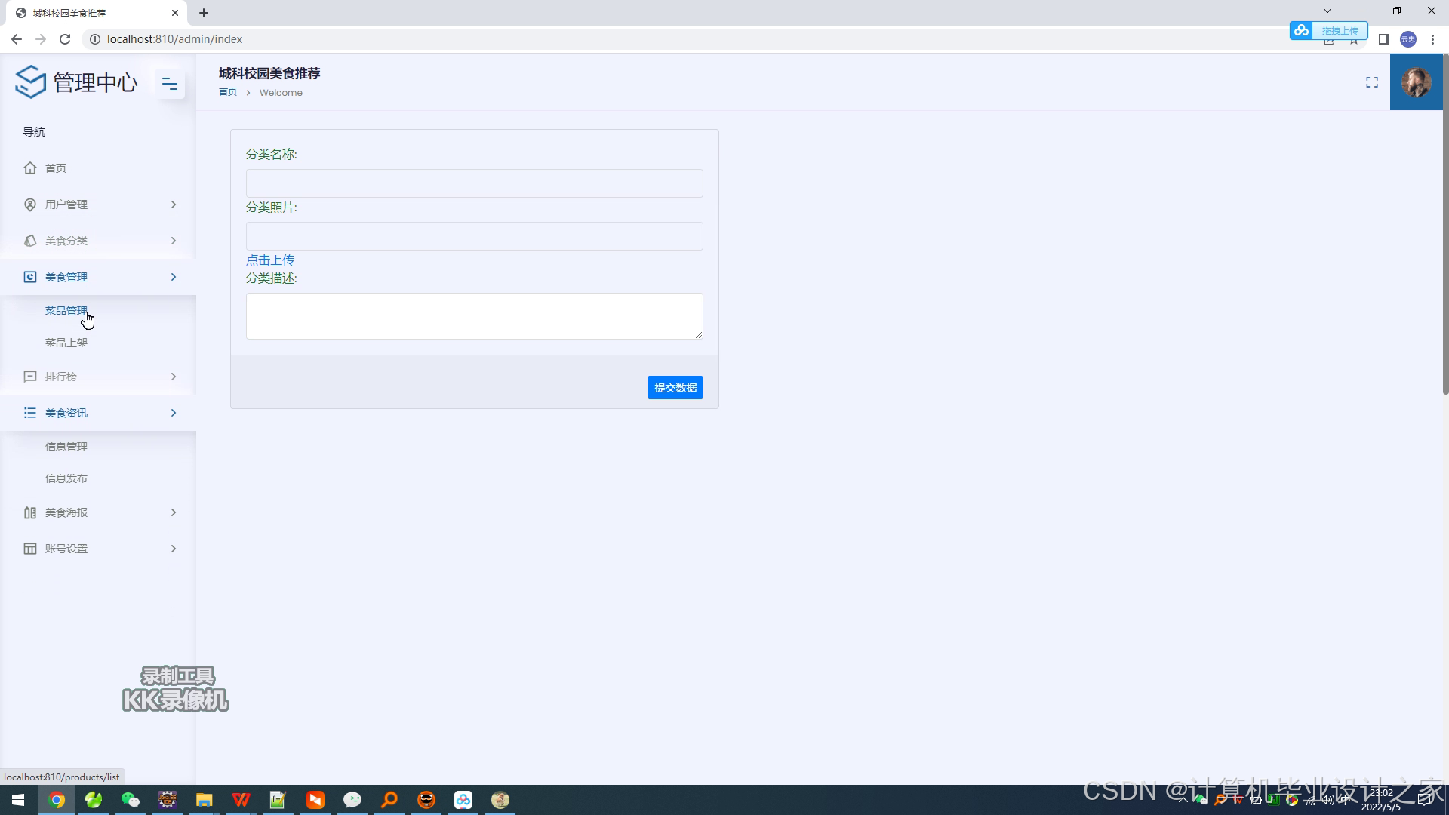Image resolution: width=1449 pixels, height=815 pixels.
Task: Click the 美食分类 category icon
Action: (30, 241)
